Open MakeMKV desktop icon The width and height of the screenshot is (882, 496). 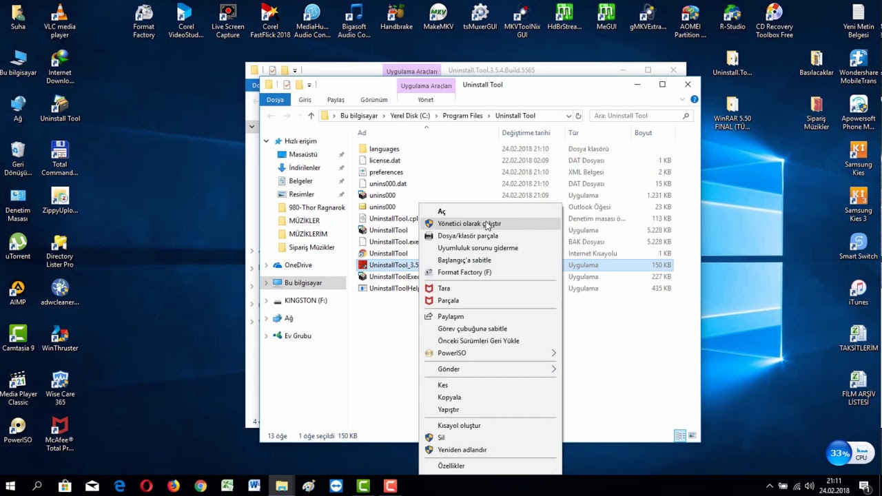coord(438,18)
